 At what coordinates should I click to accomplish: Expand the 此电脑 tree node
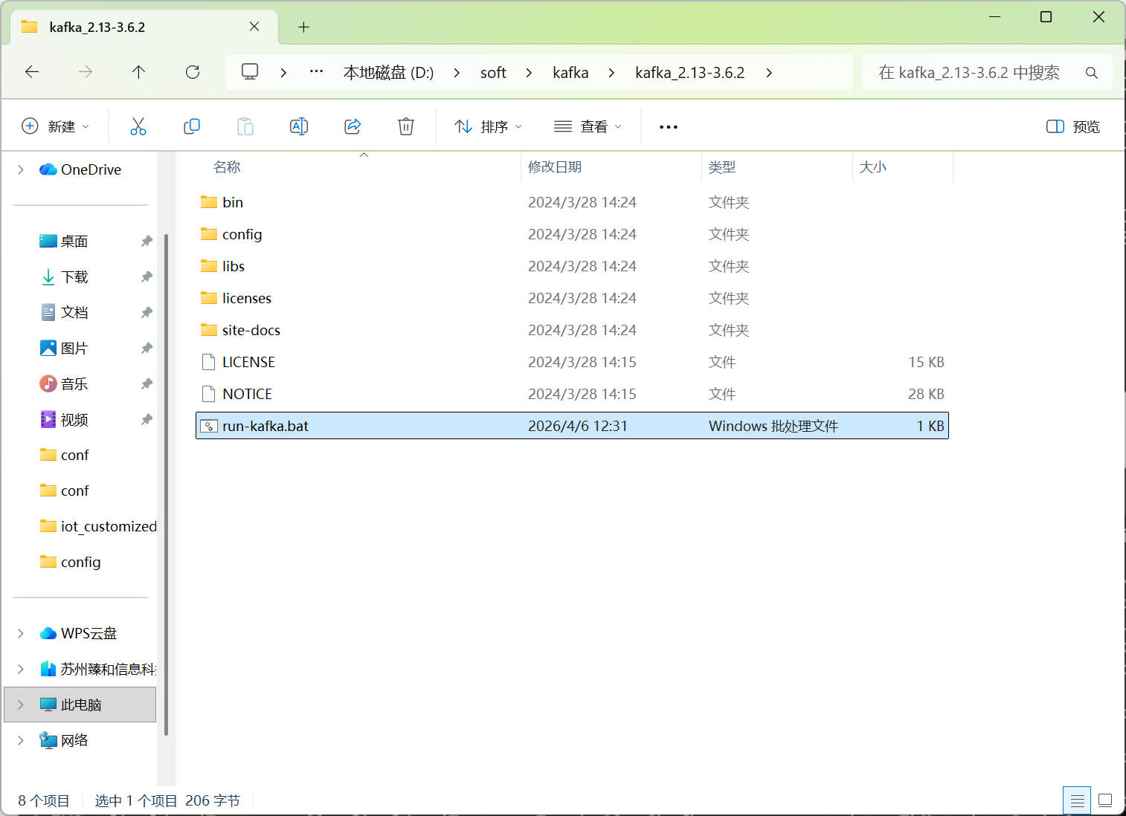pyautogui.click(x=20, y=705)
